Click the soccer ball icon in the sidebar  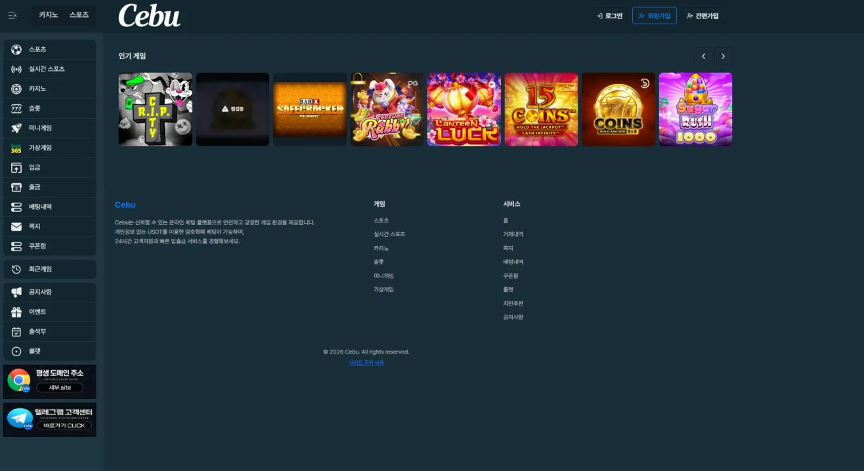coord(16,49)
